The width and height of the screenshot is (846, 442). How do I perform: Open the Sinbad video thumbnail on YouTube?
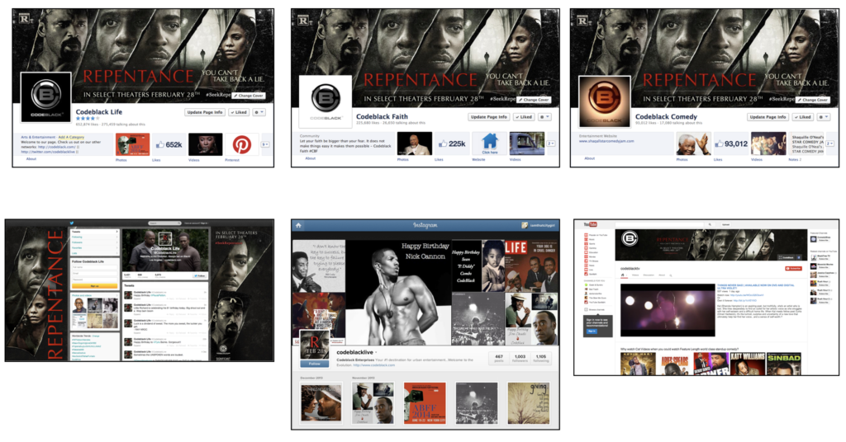[784, 364]
